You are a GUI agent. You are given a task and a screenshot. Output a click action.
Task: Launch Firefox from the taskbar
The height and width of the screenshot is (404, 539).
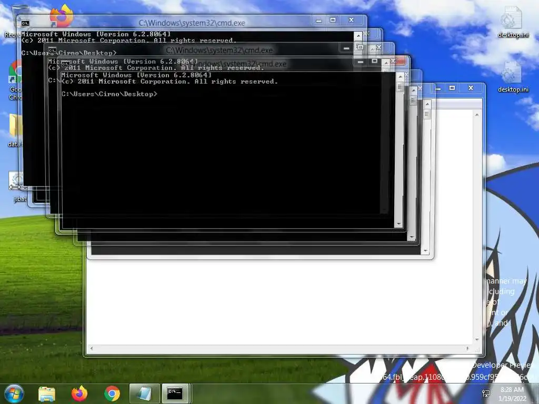[79, 393]
